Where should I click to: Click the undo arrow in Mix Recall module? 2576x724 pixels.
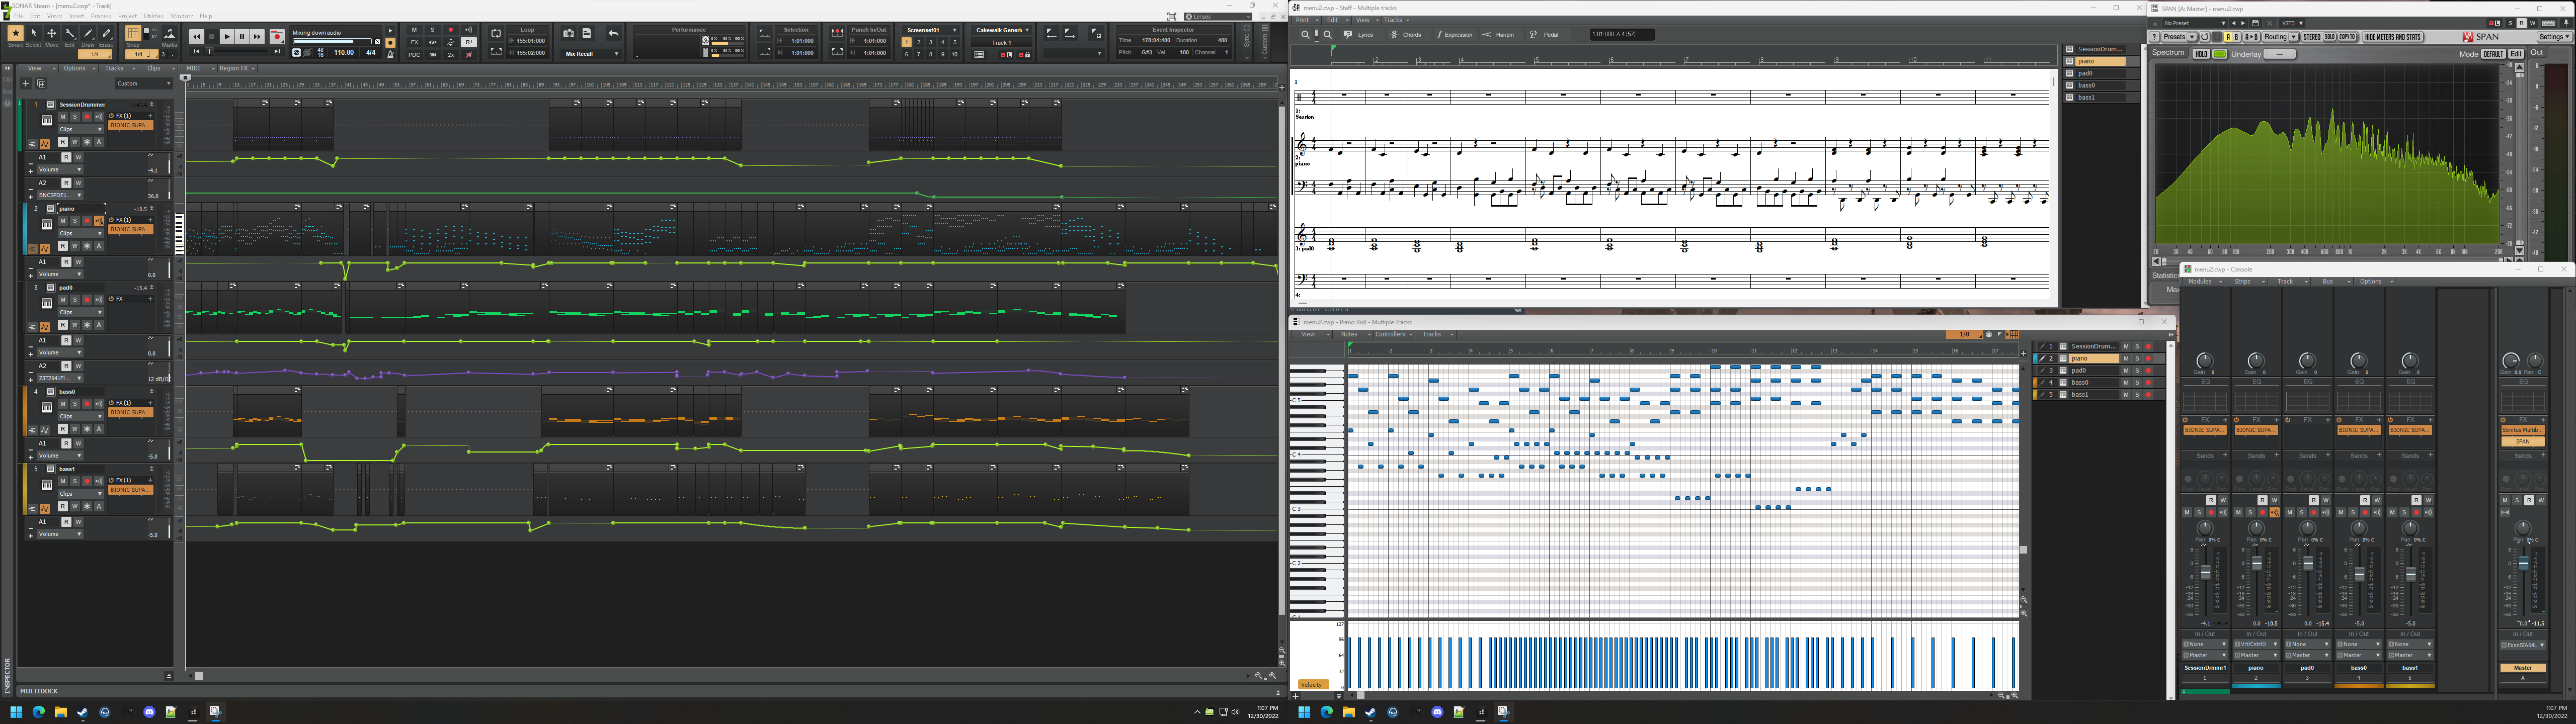click(613, 34)
